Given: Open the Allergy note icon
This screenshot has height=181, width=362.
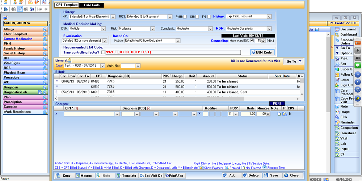Looking at the screenshot, I should point(45,29).
